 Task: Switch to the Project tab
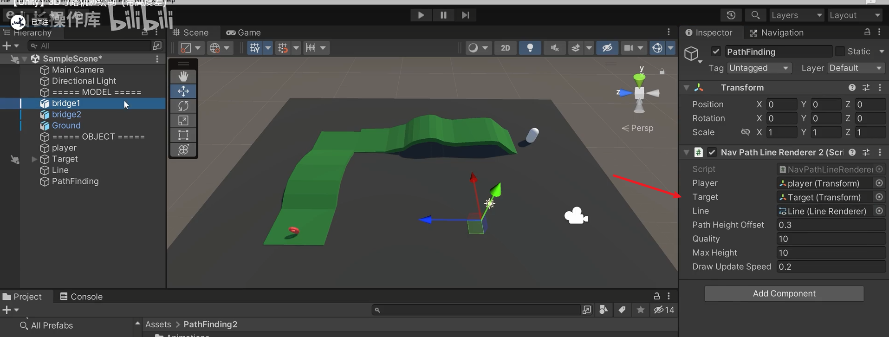point(22,297)
